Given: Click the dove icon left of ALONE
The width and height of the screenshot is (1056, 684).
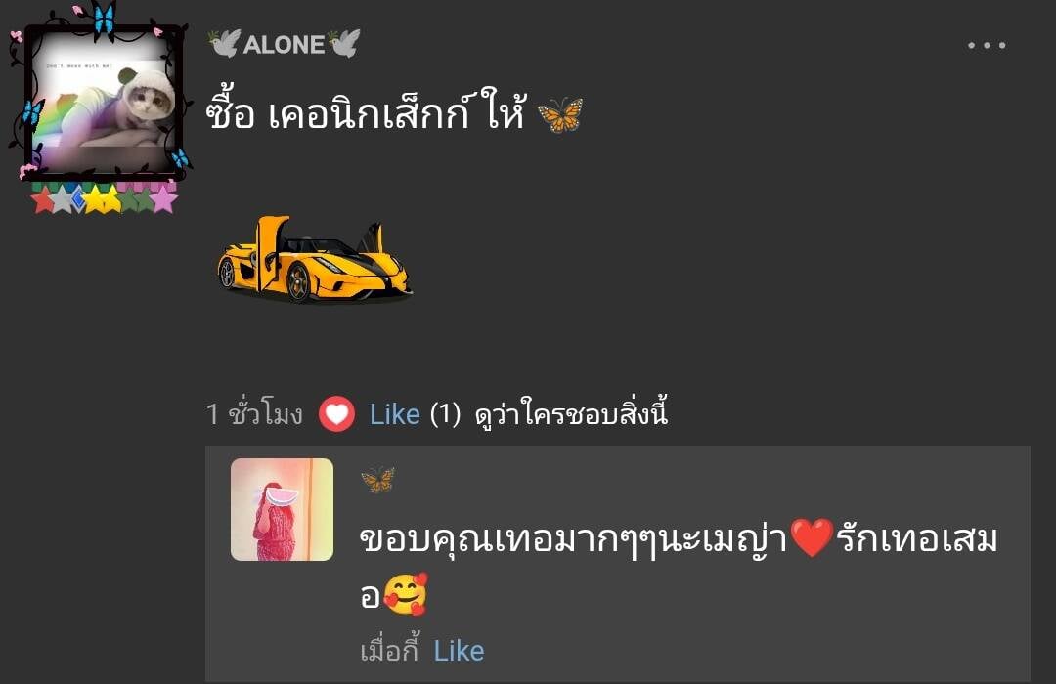Looking at the screenshot, I should (x=224, y=43).
